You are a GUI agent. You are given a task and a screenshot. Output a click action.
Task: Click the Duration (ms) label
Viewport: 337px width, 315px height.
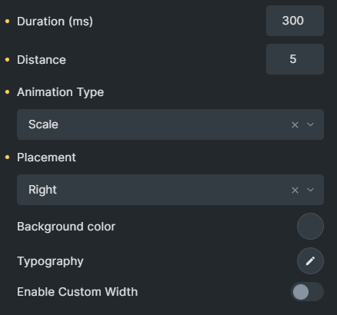[55, 22]
